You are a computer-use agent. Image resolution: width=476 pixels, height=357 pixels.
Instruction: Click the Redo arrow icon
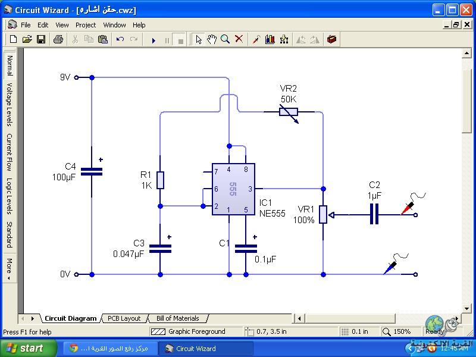[134, 39]
